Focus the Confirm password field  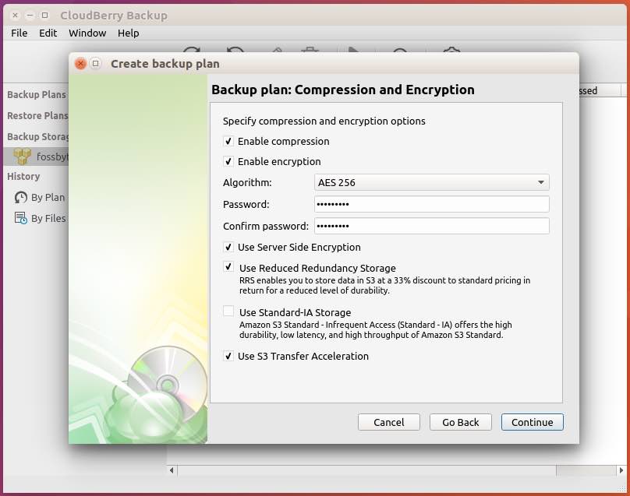(x=431, y=226)
